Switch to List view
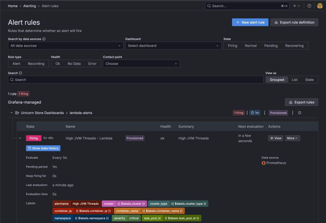The image size is (326, 223). pyautogui.click(x=294, y=79)
